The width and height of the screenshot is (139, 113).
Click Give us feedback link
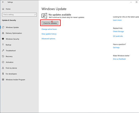[x=119, y=59]
